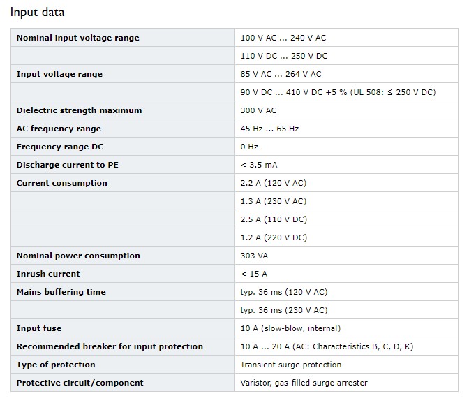
Task: Select the Input voltage range label
Action: point(59,74)
